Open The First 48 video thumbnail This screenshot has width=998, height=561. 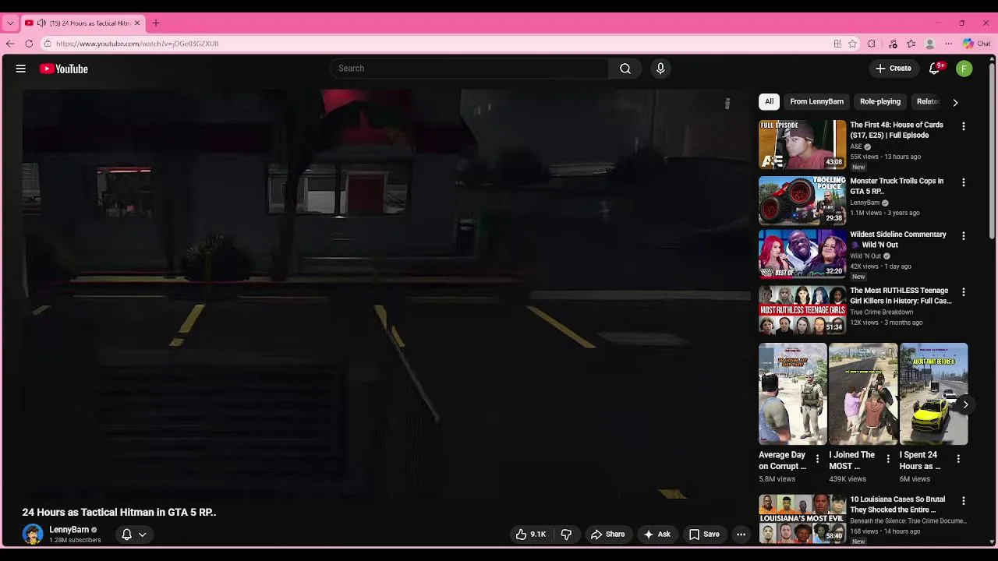[x=802, y=144]
